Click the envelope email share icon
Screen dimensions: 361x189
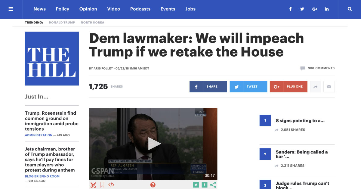coord(329,87)
